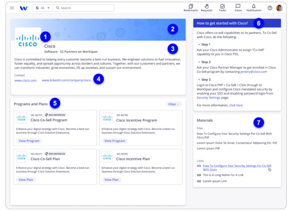This screenshot has width=292, height=211.
Task: Click View Plan for Cisco Incentive Plan
Action: [x=111, y=180]
